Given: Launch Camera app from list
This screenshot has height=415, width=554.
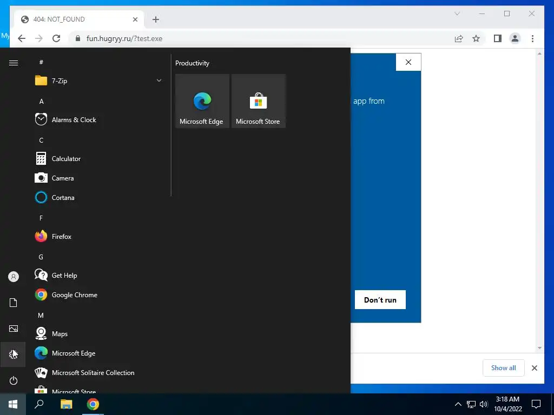Looking at the screenshot, I should tap(99, 178).
